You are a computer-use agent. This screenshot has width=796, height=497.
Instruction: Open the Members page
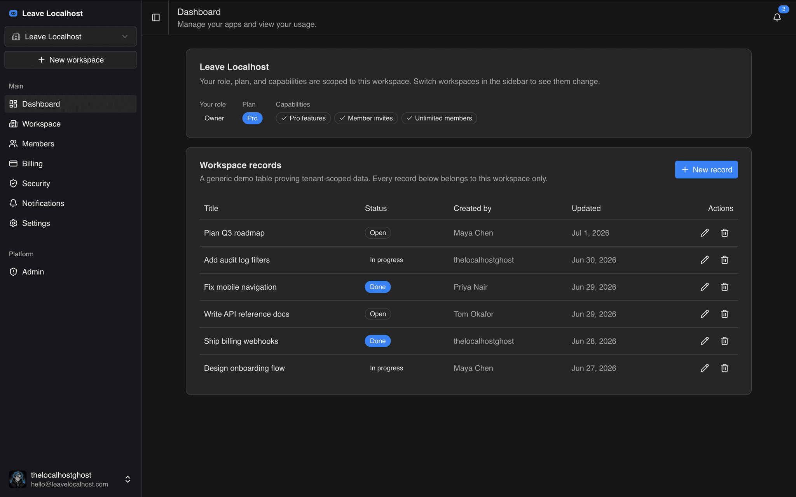point(70,144)
